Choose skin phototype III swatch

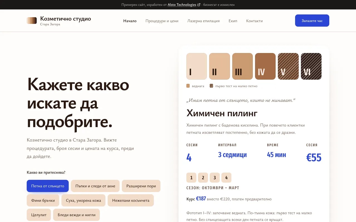[243, 66]
